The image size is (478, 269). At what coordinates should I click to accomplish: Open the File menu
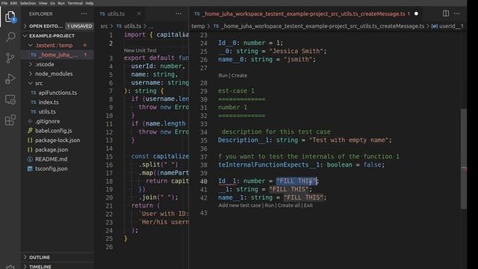tap(4, 3)
